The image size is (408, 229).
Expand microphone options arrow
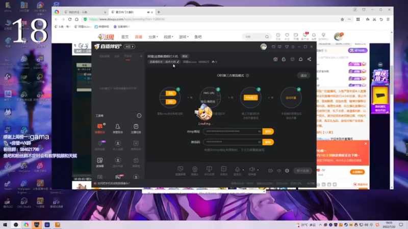[x=243, y=170]
